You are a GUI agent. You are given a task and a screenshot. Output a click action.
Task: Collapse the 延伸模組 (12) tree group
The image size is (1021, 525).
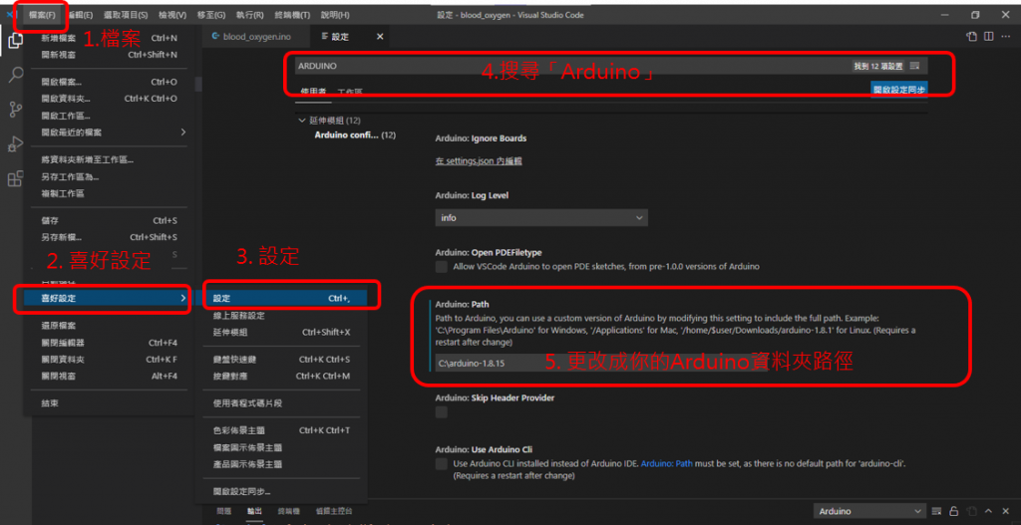point(329,121)
